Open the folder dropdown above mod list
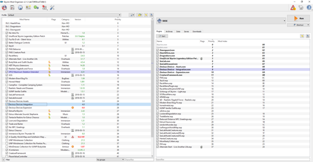The width and height of the screenshot is (313, 162). [x=139, y=15]
